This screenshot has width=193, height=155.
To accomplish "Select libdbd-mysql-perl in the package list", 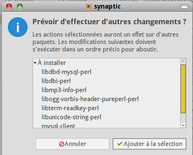I will [x=66, y=72].
